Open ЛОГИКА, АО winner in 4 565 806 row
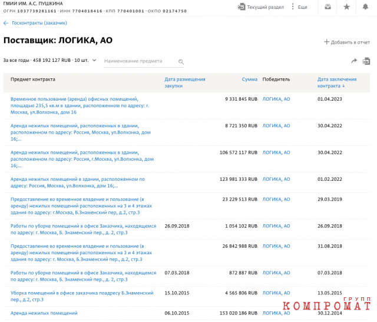 tap(276, 293)
